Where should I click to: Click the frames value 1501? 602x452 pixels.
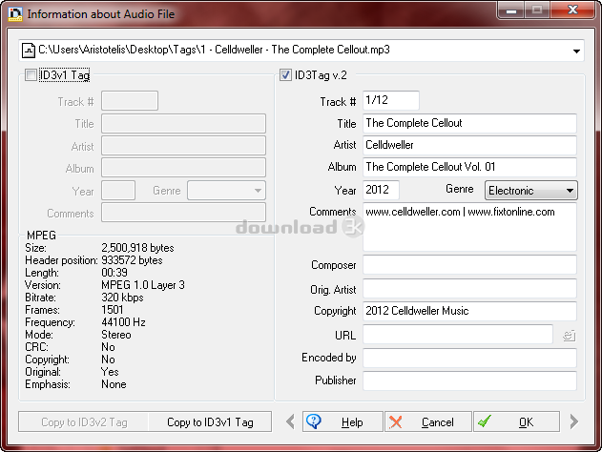pyautogui.click(x=113, y=310)
